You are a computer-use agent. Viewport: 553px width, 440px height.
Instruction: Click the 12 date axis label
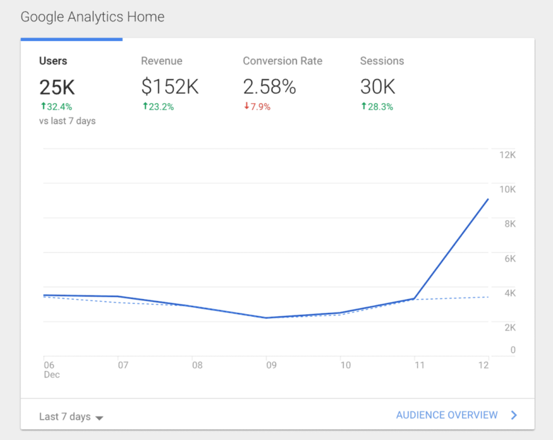pyautogui.click(x=483, y=365)
